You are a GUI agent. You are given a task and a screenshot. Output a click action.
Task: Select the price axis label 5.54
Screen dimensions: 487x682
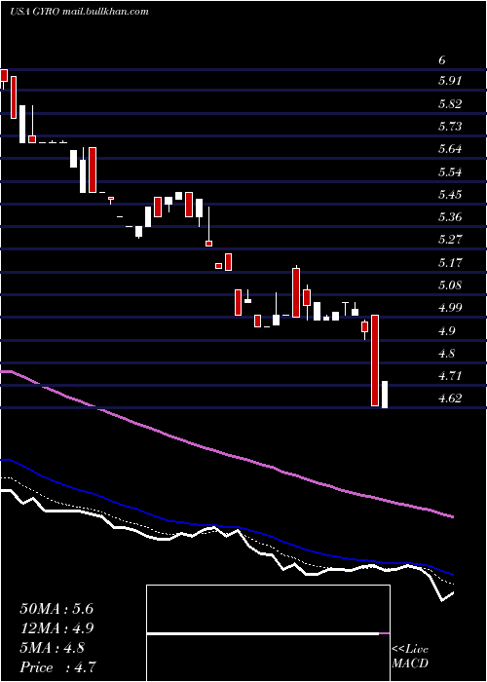450,172
